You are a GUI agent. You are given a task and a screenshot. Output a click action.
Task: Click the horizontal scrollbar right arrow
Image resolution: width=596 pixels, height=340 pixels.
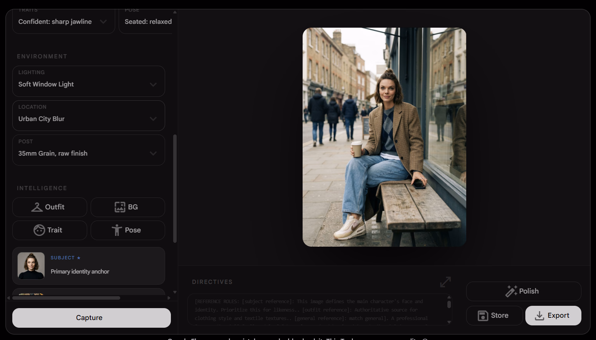(x=169, y=298)
